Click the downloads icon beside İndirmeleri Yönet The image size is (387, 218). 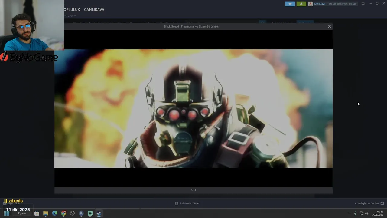[177, 203]
